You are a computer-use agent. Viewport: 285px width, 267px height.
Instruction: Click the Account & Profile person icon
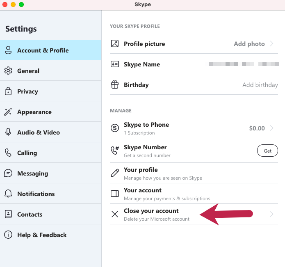tap(8, 50)
